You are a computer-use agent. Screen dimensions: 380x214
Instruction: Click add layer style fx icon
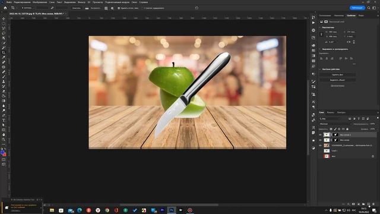(349, 204)
